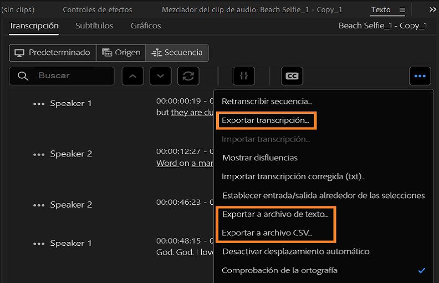Viewport: 439px width, 283px height.
Task: Click Speaker 2 label at 00:00:12:27
Action: [71, 154]
